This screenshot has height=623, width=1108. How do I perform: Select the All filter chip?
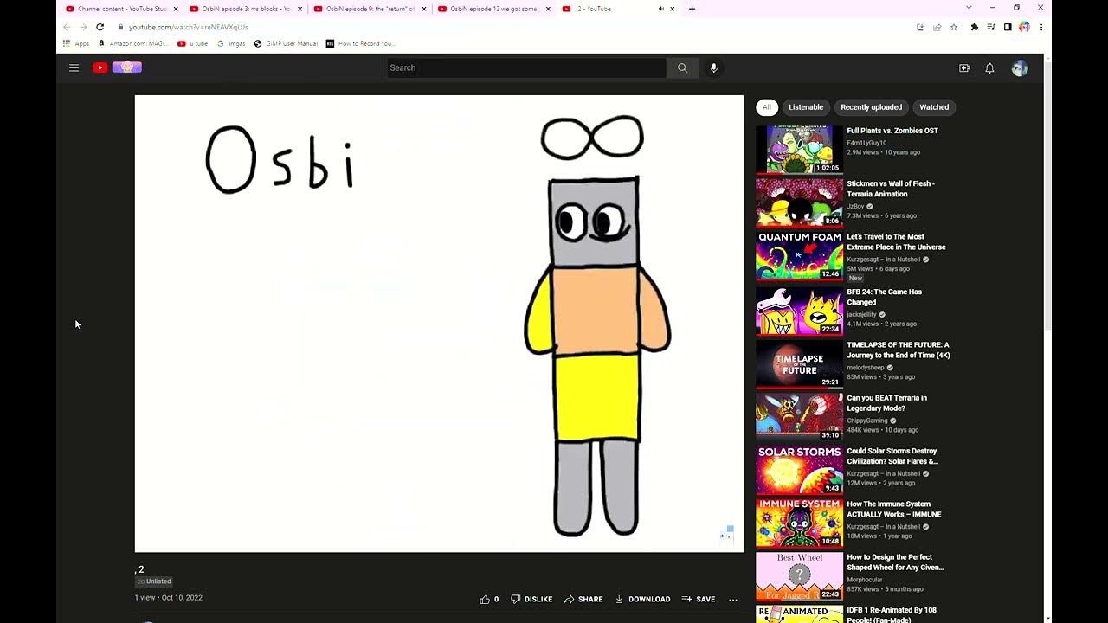pos(766,107)
